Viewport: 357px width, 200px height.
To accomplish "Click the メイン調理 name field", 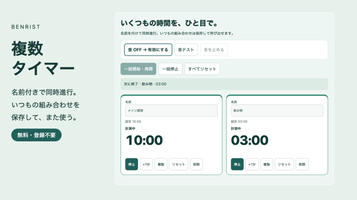I will [171, 110].
